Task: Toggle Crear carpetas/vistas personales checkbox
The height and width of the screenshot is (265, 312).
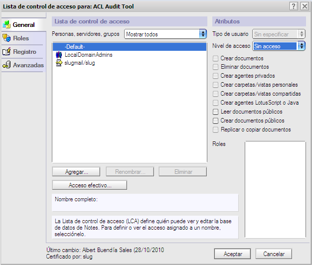Action: (x=215, y=85)
